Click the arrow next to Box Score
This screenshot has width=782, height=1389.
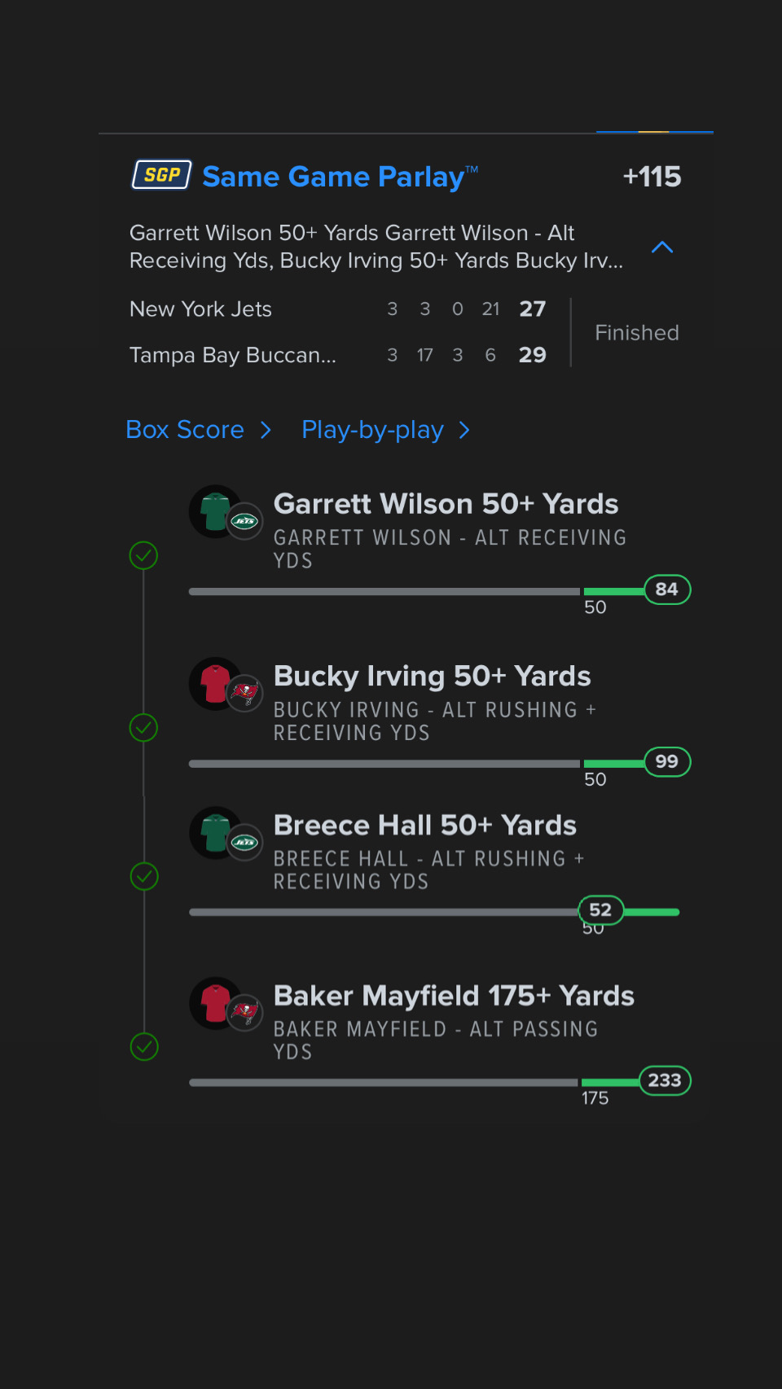pos(266,430)
